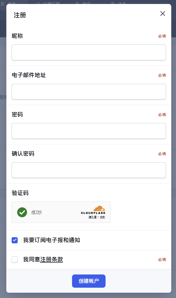Close the 注册 dialog with the X icon

(x=163, y=13)
